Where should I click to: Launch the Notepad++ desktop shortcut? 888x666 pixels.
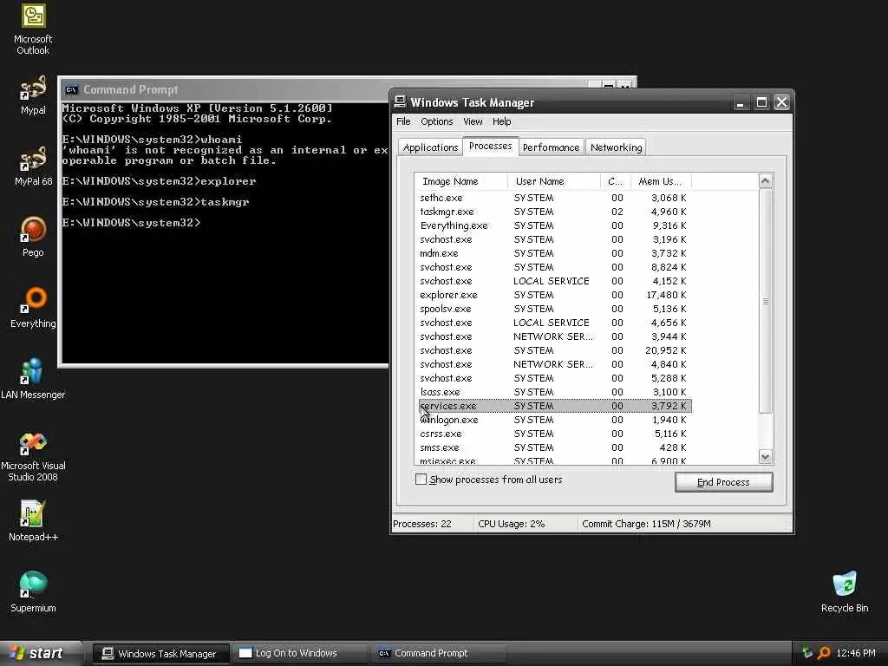(x=33, y=521)
